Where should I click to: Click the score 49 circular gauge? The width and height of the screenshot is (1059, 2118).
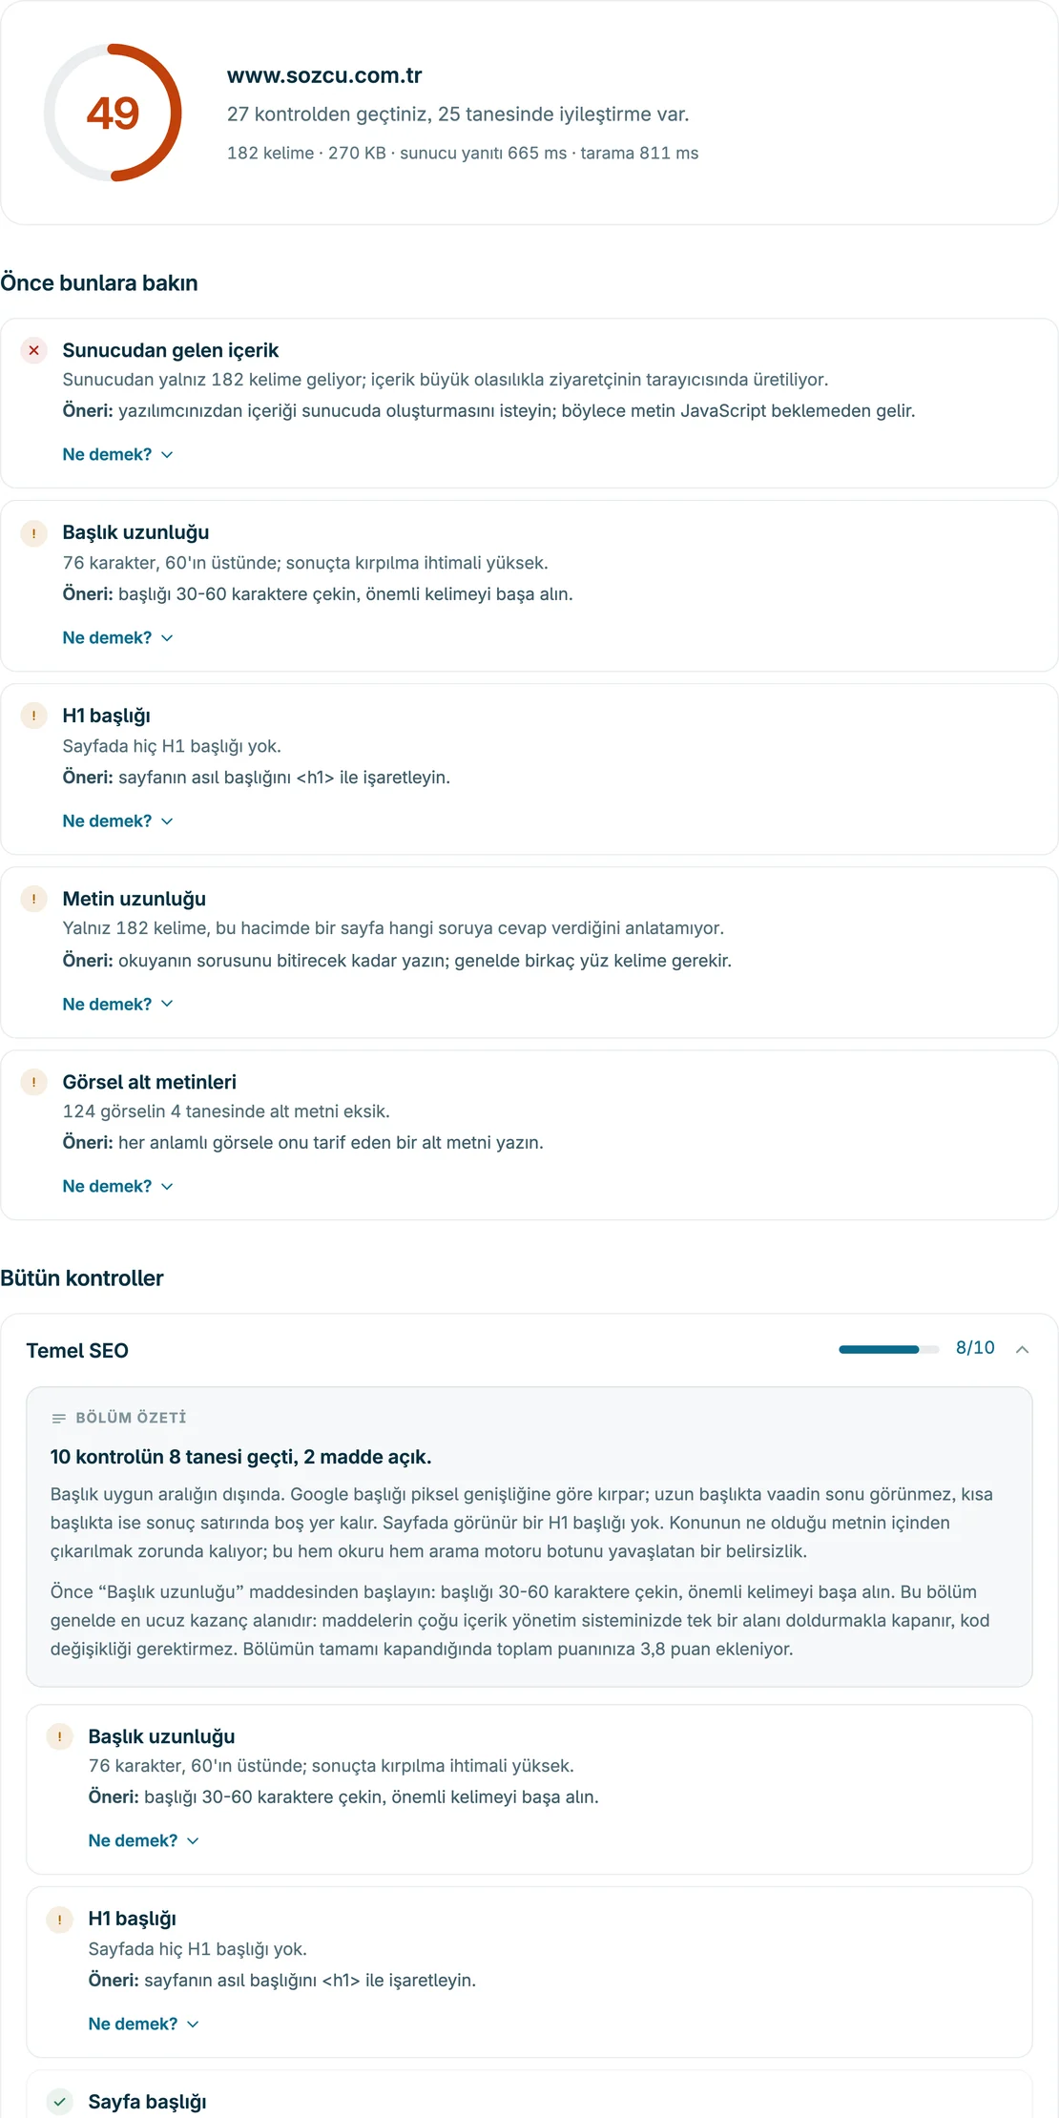coord(113,113)
